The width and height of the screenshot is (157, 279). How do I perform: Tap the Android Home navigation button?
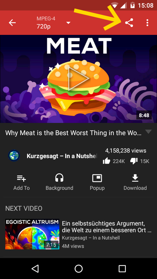coord(78,269)
